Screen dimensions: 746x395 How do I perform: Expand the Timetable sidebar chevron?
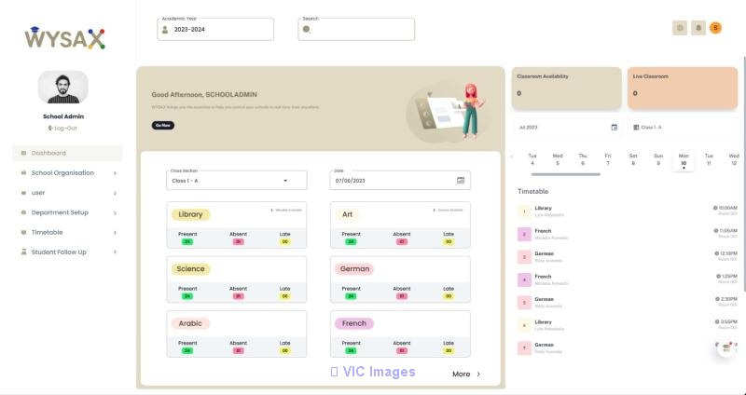115,233
